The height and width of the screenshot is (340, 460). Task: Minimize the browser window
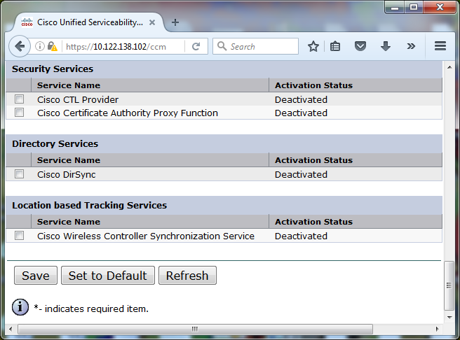pyautogui.click(x=395, y=7)
